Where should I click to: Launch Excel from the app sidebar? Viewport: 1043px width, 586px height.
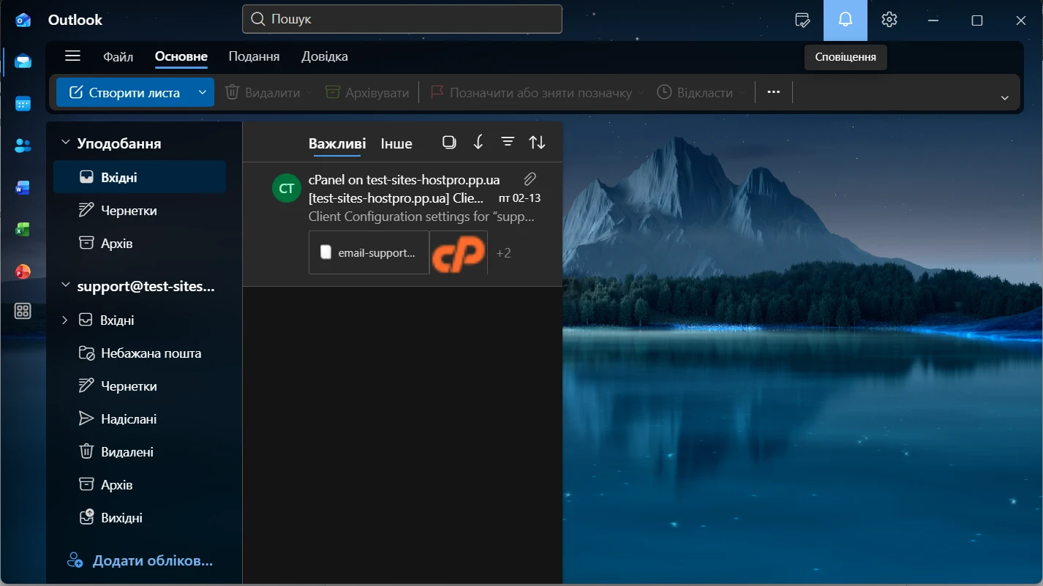(x=23, y=230)
